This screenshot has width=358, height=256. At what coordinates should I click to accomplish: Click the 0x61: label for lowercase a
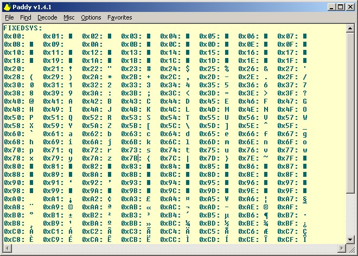pos(53,134)
